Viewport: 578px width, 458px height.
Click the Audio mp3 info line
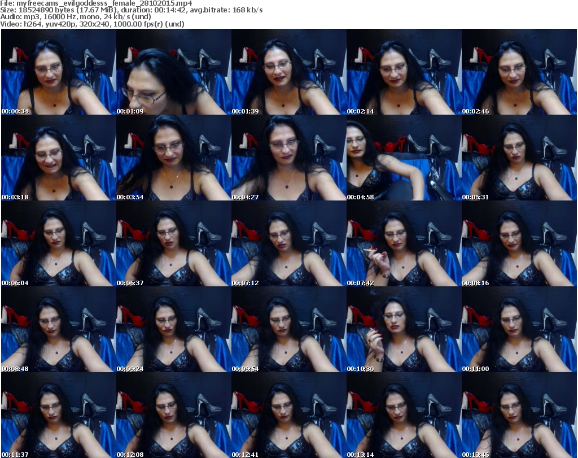(x=76, y=17)
